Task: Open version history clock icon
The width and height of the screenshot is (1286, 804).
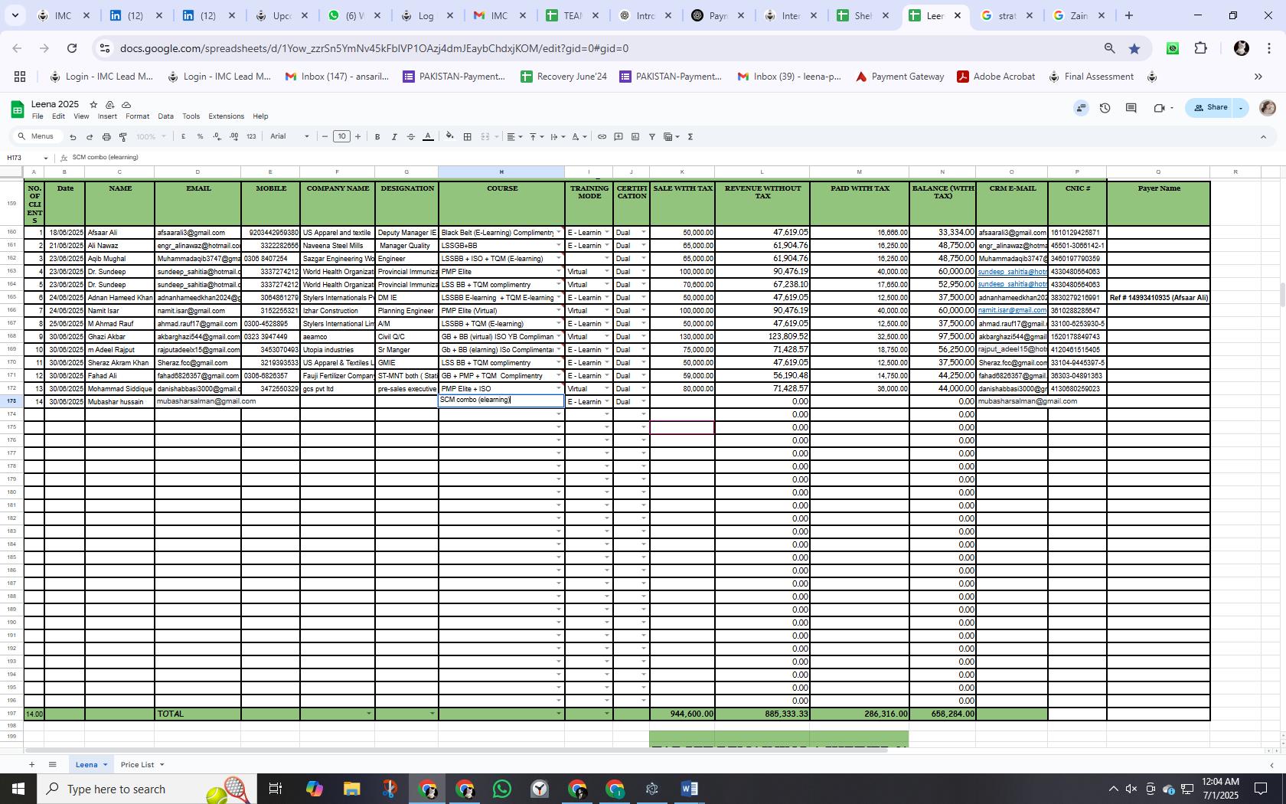Action: [1105, 108]
